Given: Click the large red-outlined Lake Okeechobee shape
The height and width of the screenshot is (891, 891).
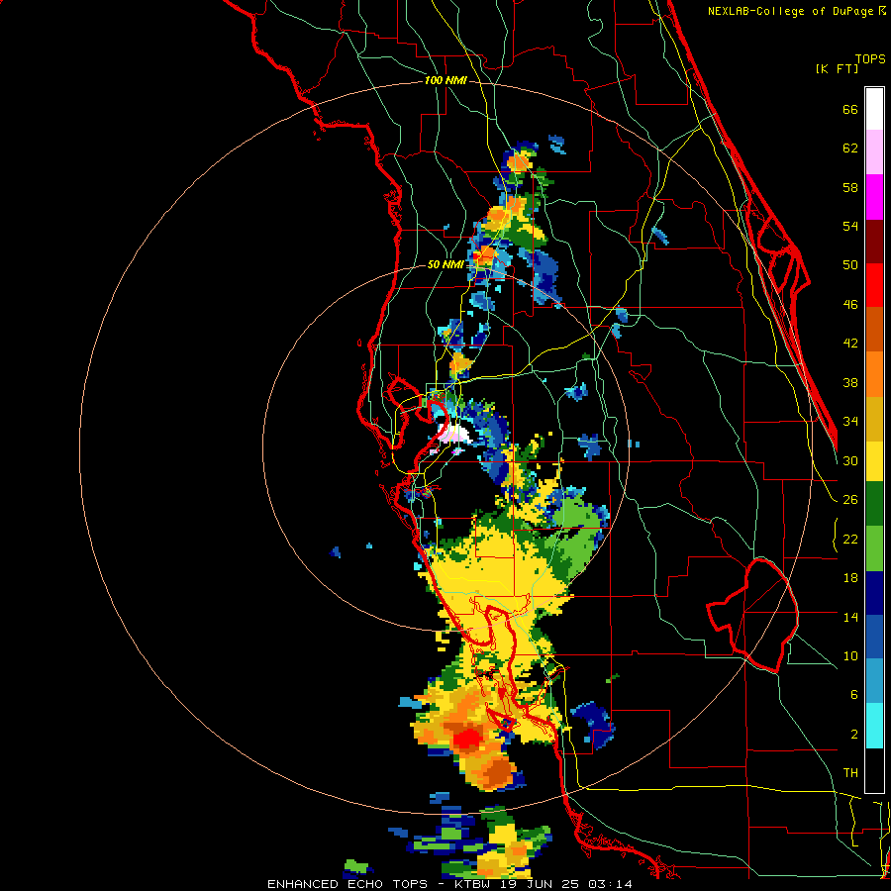Looking at the screenshot, I should 753,615.
